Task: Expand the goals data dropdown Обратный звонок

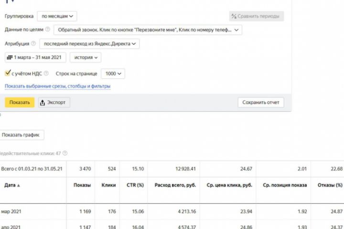Action: pyautogui.click(x=148, y=30)
